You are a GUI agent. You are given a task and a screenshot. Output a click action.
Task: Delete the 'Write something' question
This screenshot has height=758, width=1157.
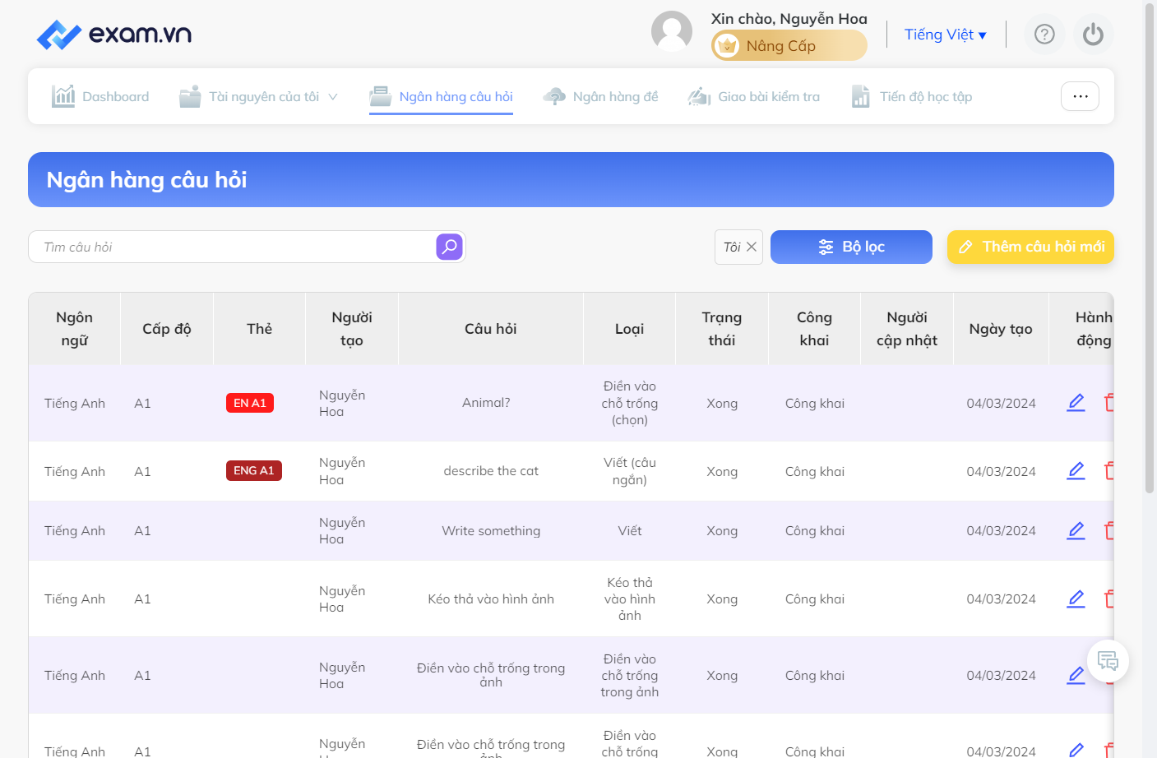1109,531
